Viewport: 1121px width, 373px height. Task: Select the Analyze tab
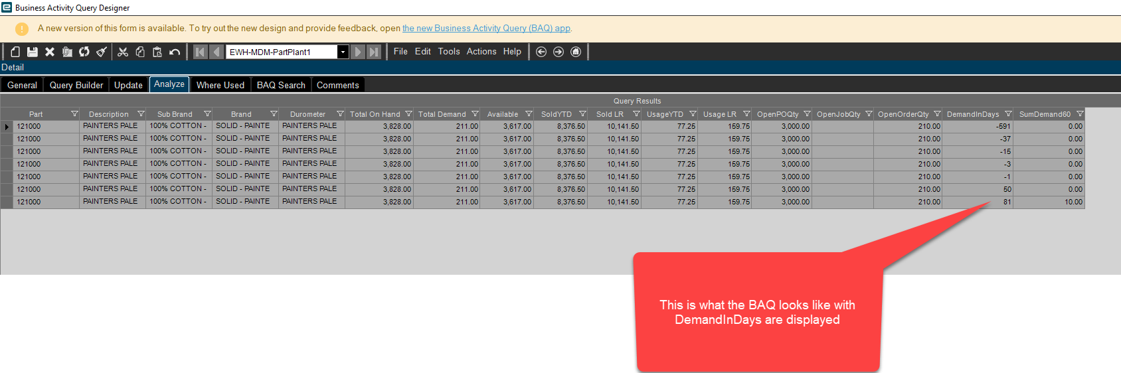(169, 84)
